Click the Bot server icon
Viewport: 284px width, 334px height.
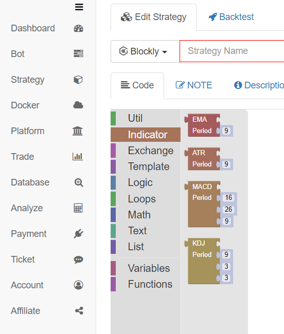(78, 53)
